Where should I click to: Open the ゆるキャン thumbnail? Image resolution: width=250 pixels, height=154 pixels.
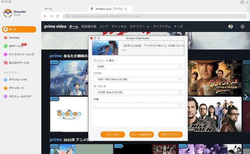tap(69, 114)
